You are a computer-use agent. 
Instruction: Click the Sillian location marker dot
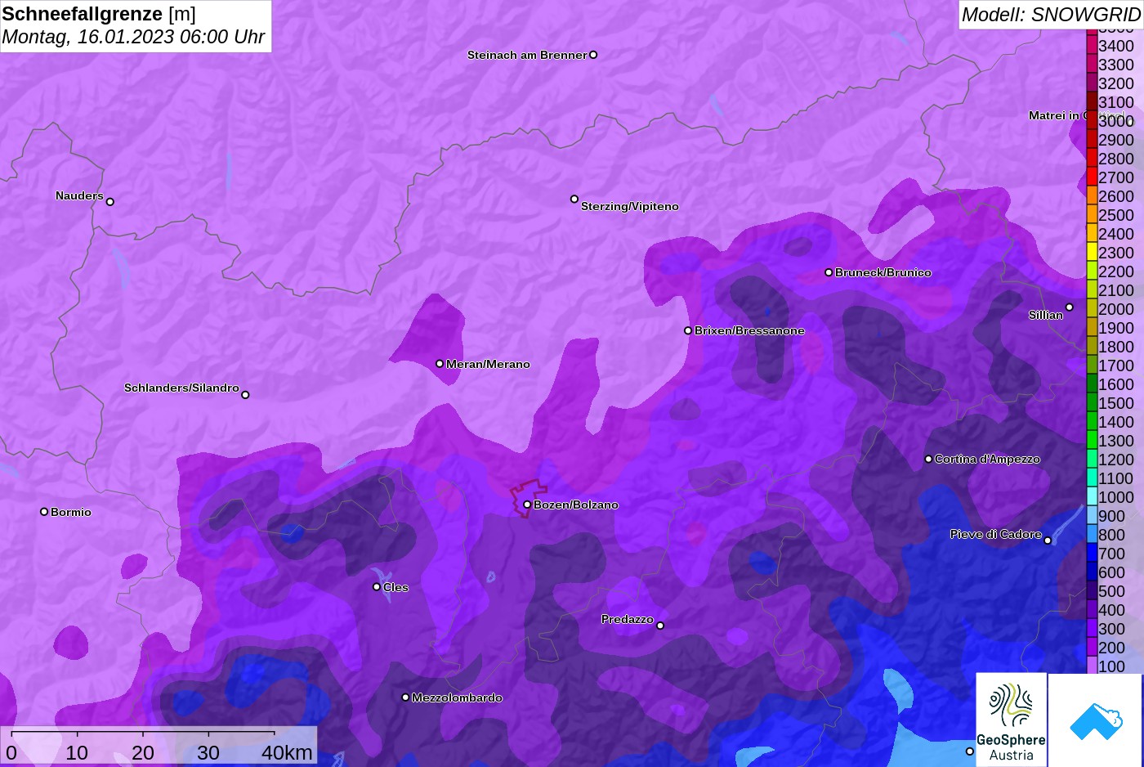pyautogui.click(x=1070, y=307)
